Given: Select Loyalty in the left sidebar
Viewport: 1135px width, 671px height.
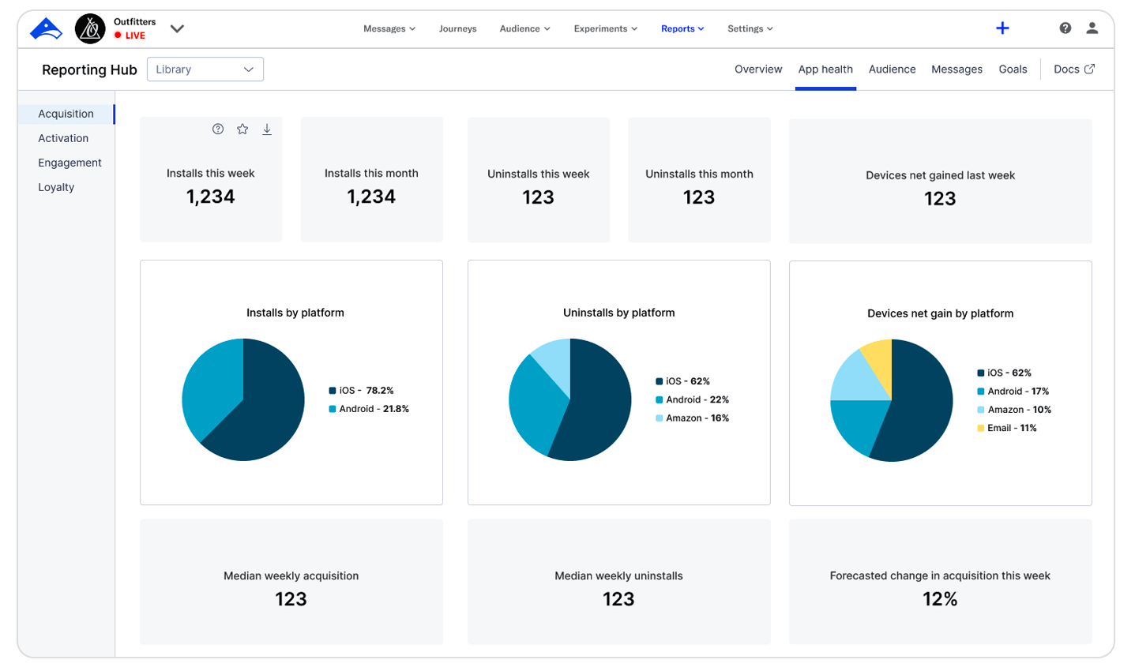Looking at the screenshot, I should coord(56,187).
